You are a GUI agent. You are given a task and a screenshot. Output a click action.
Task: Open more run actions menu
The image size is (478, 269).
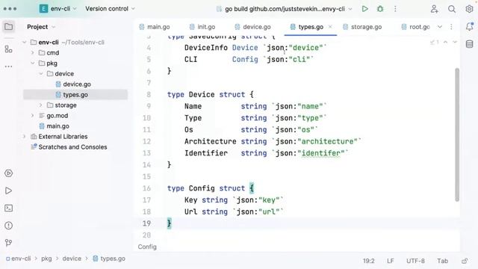click(x=395, y=9)
